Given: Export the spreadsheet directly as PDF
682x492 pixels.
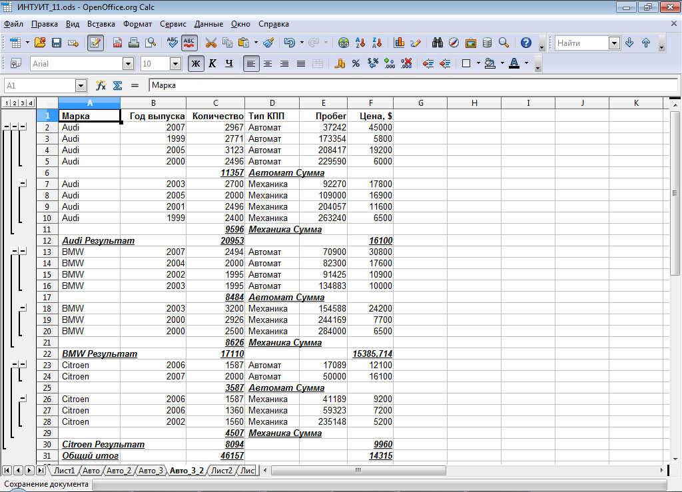Looking at the screenshot, I should [x=117, y=43].
